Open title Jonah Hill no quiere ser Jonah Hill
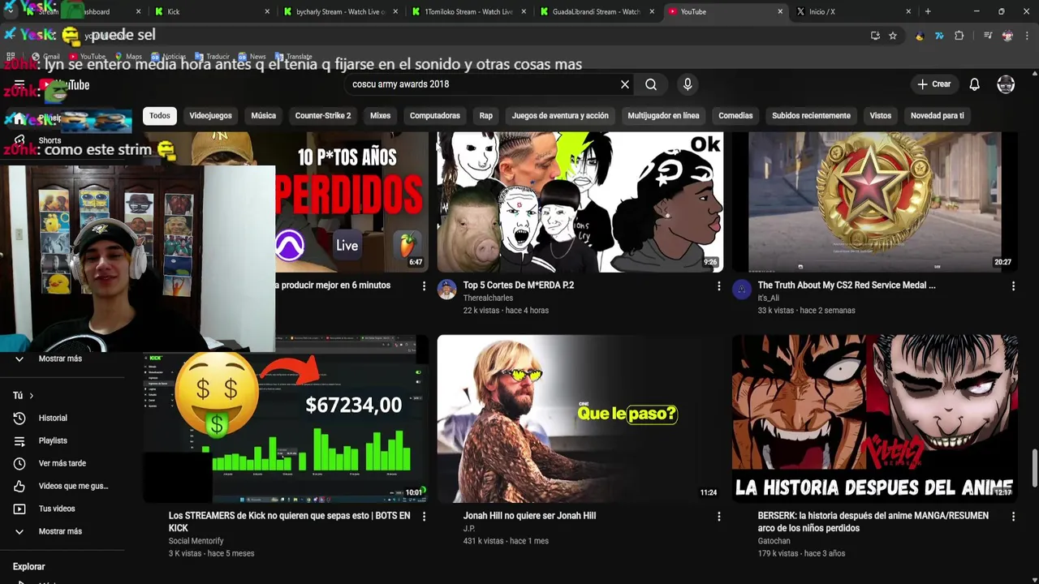The width and height of the screenshot is (1039, 584). pyautogui.click(x=529, y=516)
